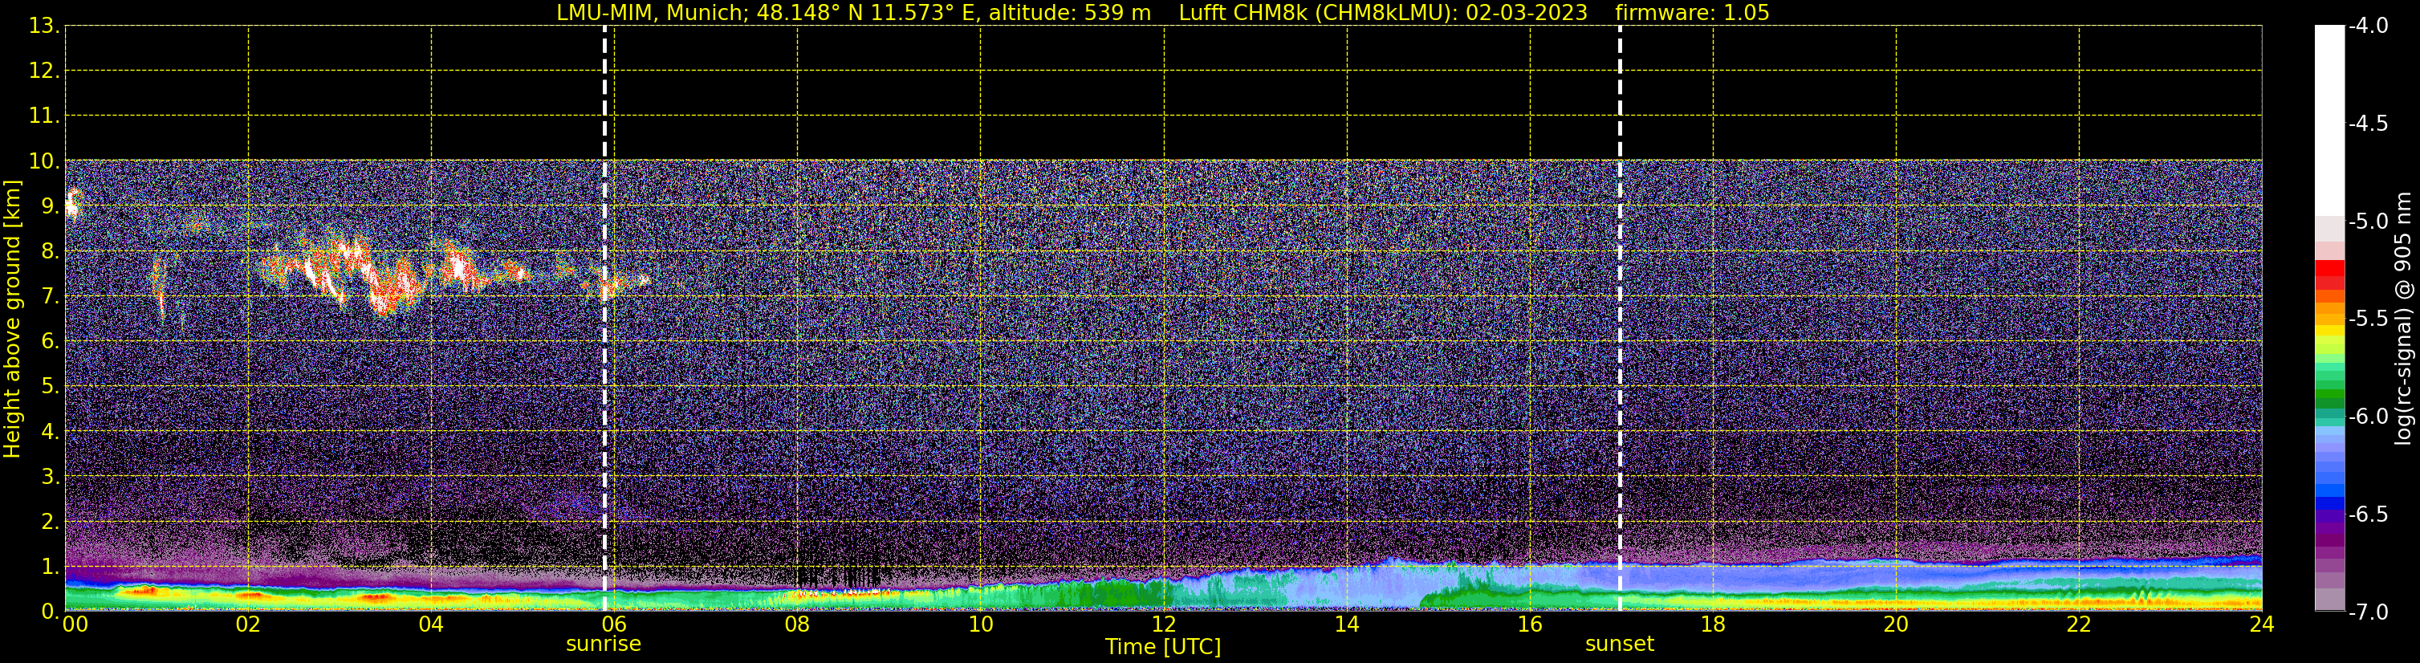Image resolution: width=2420 pixels, height=663 pixels.
Task: Select the 'Time [UTC]' axis title
Action: point(1163,647)
